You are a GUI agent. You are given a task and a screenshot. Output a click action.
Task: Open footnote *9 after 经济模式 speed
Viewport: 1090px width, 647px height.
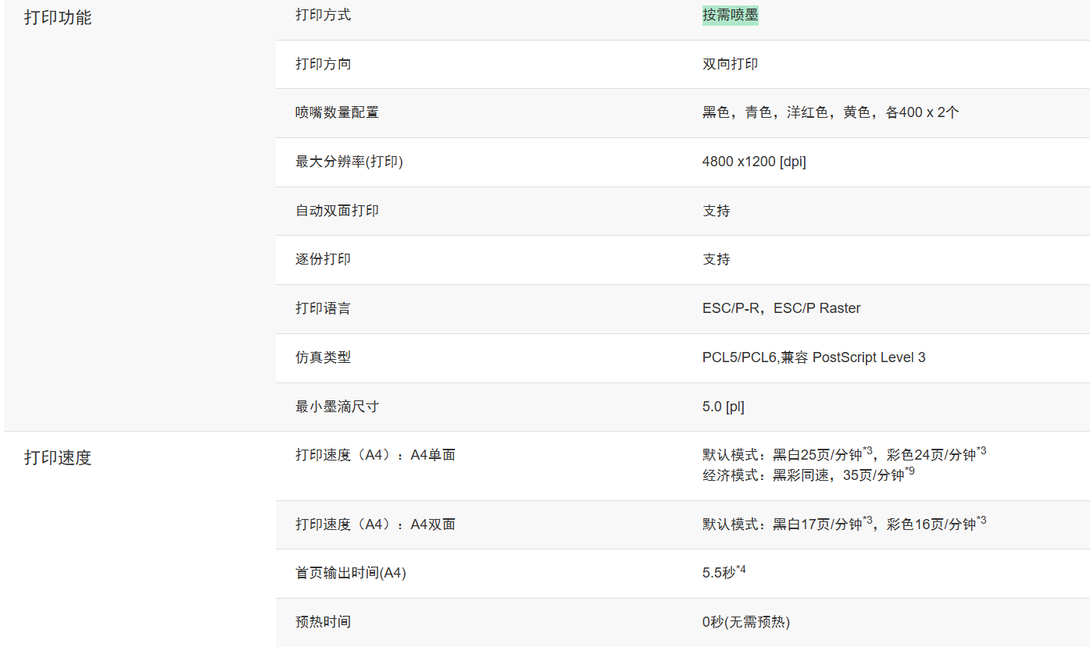pyautogui.click(x=910, y=471)
